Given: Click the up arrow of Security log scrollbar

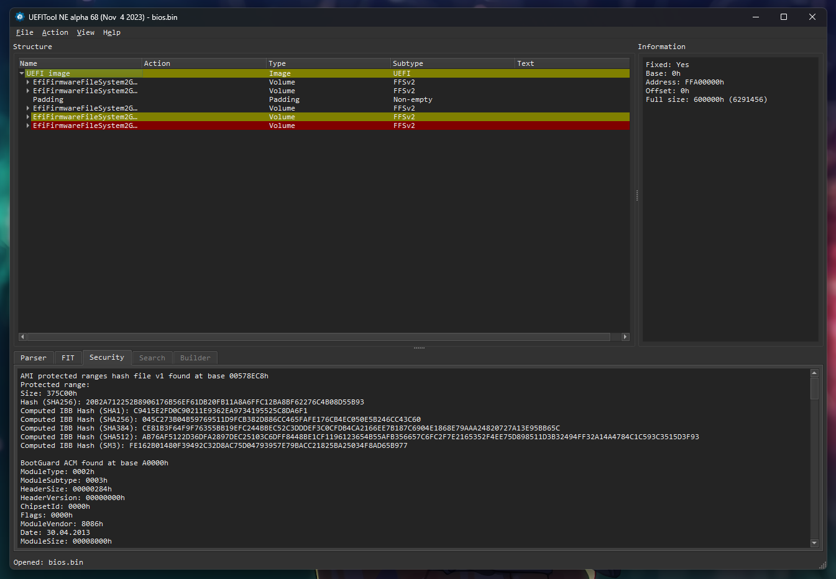Looking at the screenshot, I should click(x=814, y=373).
